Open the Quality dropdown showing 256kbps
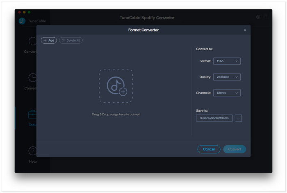The image size is (287, 193). [x=227, y=77]
